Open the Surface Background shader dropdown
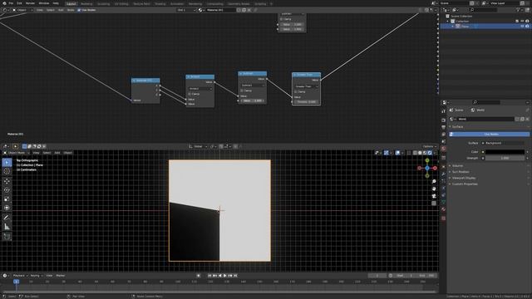This screenshot has width=532, height=299. coord(505,143)
